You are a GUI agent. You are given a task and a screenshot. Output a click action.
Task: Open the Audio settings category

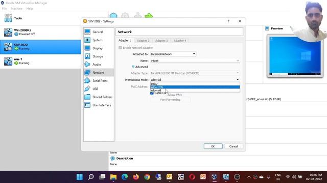tap(99, 65)
